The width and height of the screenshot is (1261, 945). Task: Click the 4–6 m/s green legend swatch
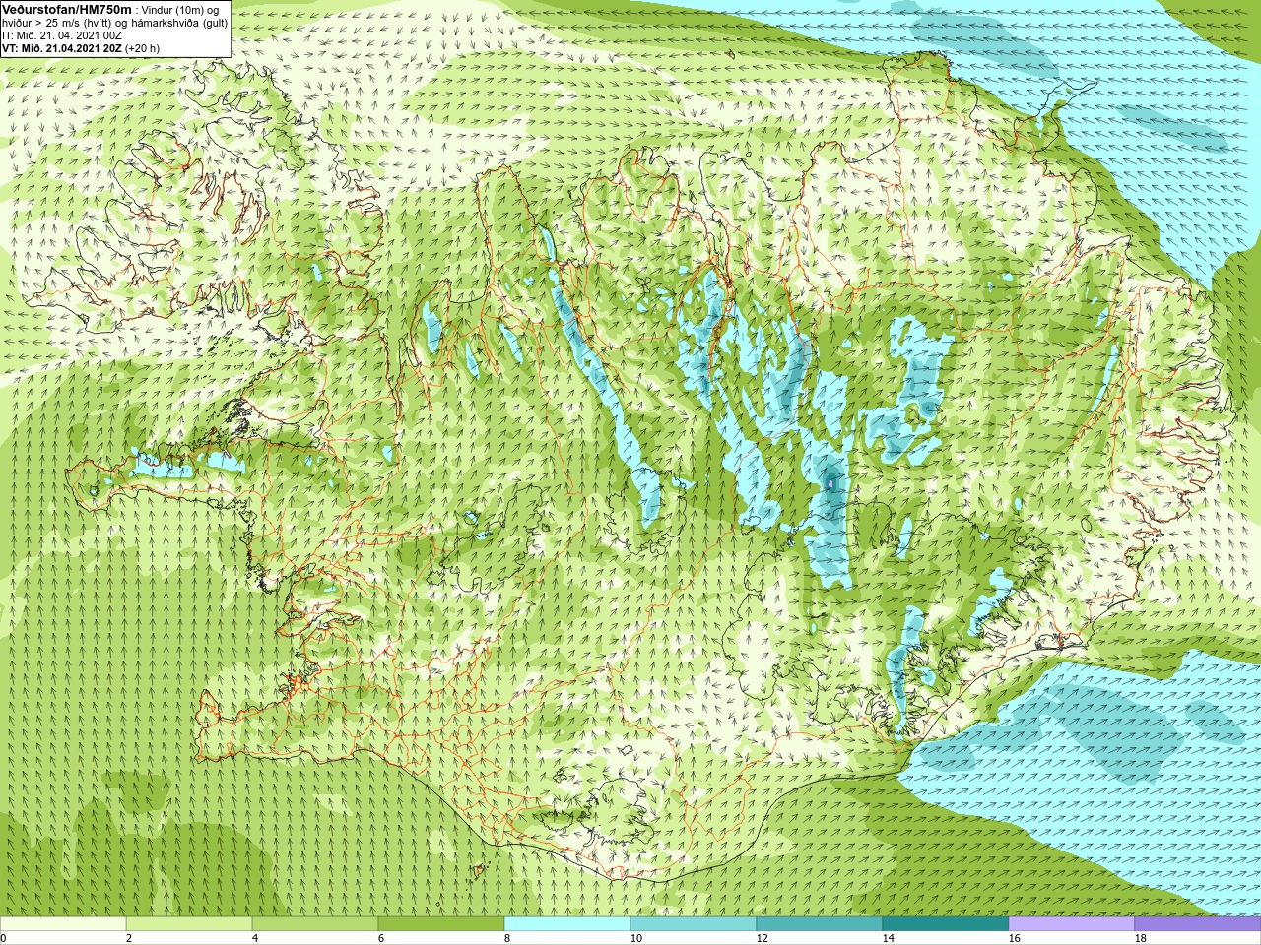(315, 924)
